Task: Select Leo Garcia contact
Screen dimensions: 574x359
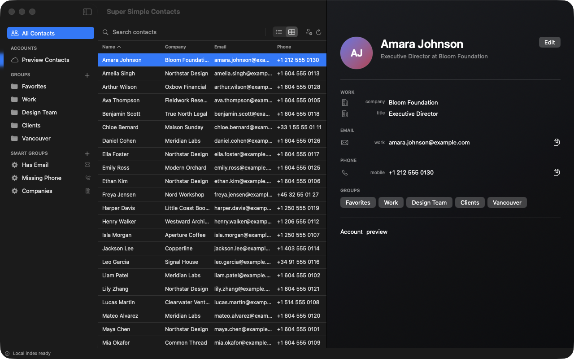Action: [x=212, y=262]
